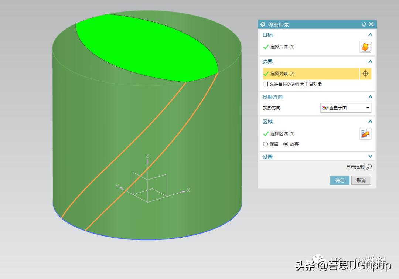
Task: Collapse the 目标 section
Action: click(370, 35)
